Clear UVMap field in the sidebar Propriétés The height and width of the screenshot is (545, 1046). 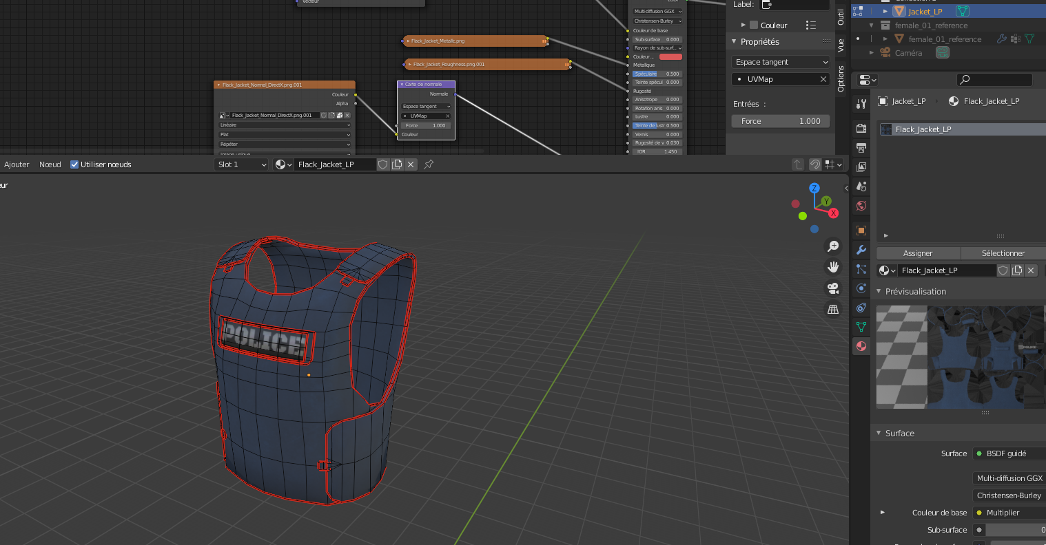823,79
